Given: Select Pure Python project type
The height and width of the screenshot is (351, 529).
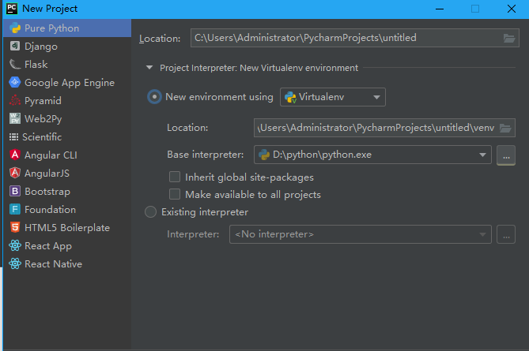Looking at the screenshot, I should point(51,28).
